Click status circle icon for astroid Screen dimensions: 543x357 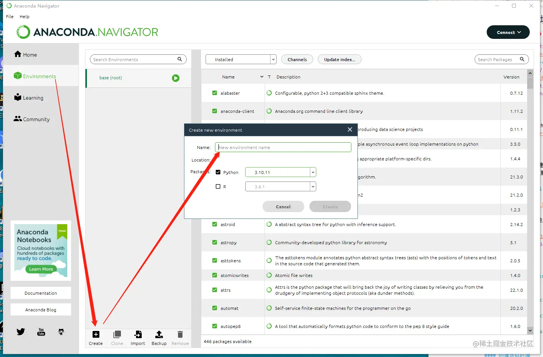coord(269,224)
